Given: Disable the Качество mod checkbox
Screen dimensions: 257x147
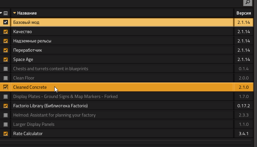Looking at the screenshot, I should coord(6,32).
